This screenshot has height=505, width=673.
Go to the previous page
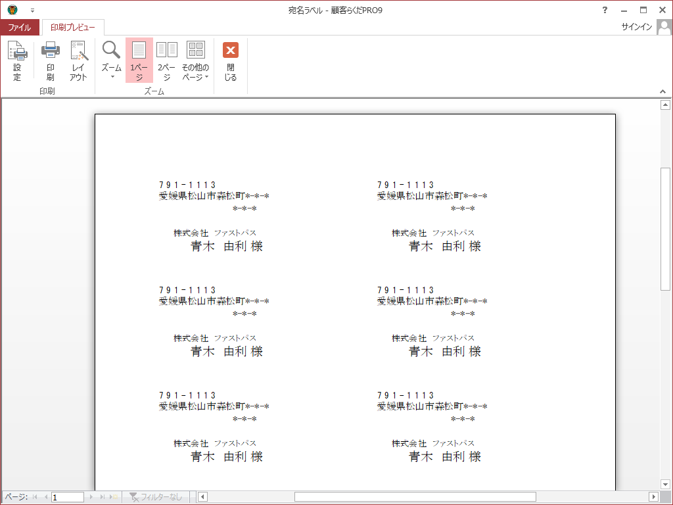point(45,497)
